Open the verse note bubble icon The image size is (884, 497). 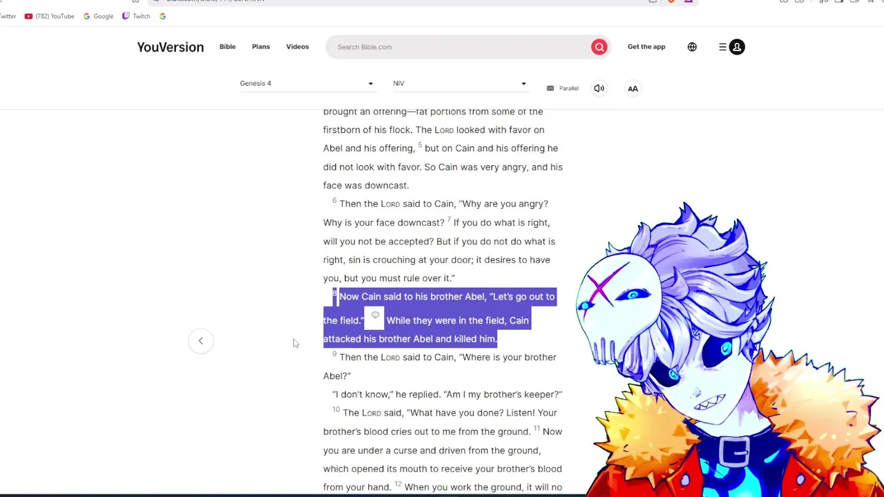point(375,315)
